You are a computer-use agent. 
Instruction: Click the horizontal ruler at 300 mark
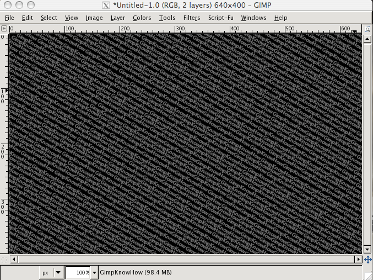(x=180, y=29)
